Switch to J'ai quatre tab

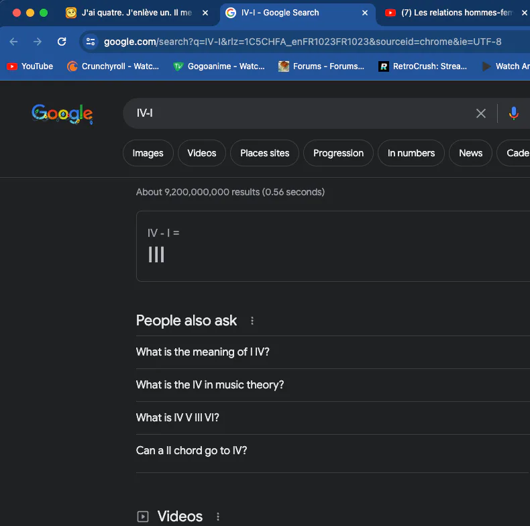[x=129, y=13]
